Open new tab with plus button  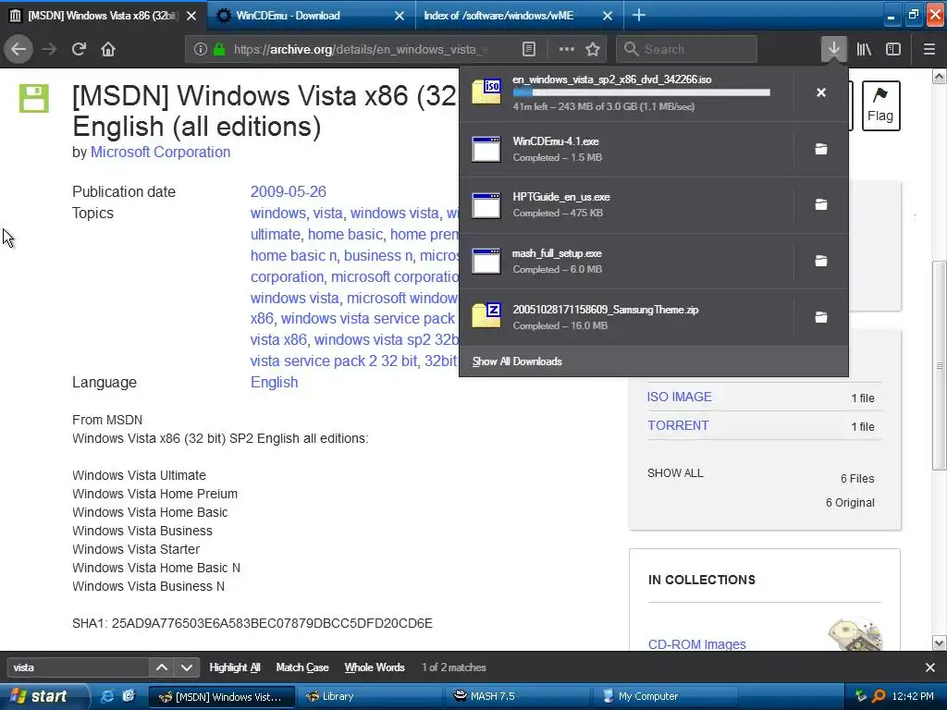(x=638, y=15)
